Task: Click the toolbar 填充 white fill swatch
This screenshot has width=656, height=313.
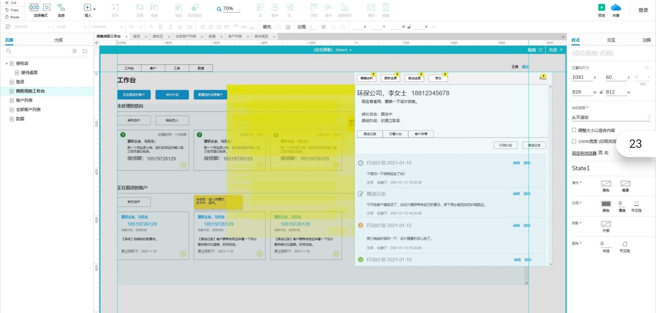Action: click(278, 27)
